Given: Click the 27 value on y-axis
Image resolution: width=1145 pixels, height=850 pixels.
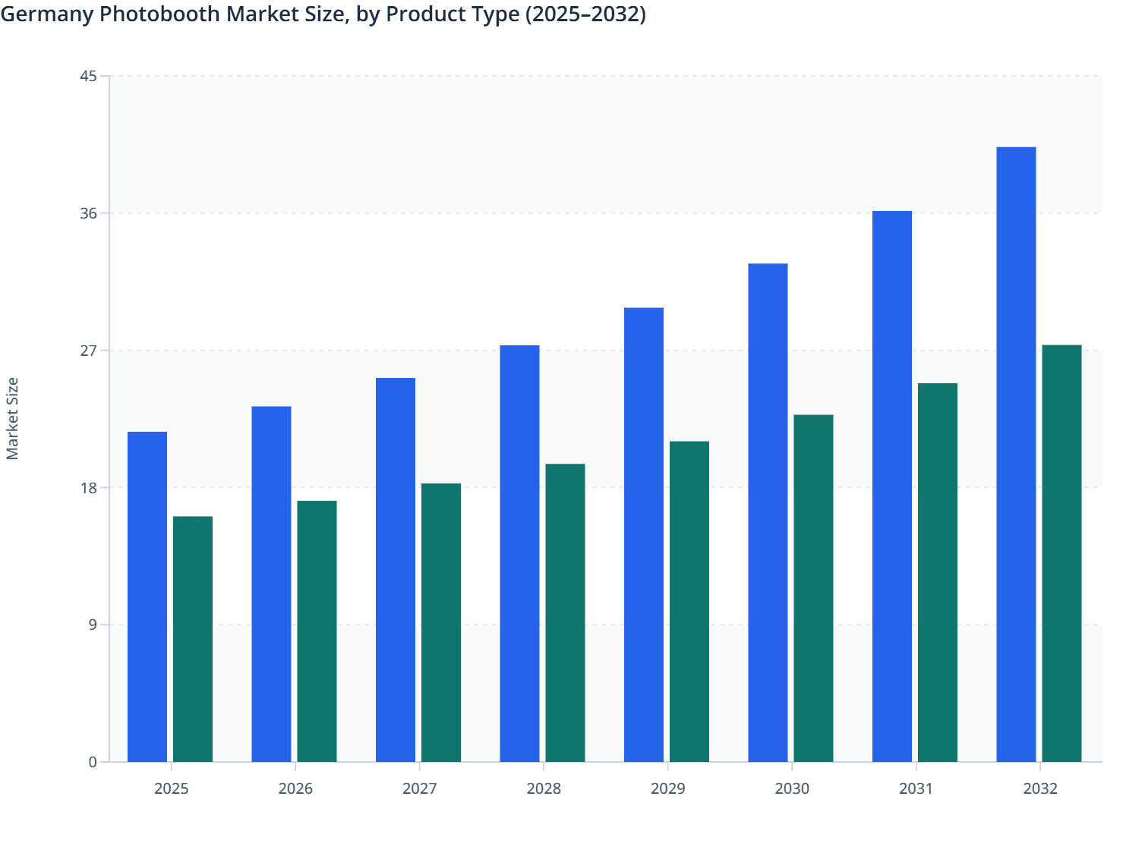Looking at the screenshot, I should pos(88,348).
